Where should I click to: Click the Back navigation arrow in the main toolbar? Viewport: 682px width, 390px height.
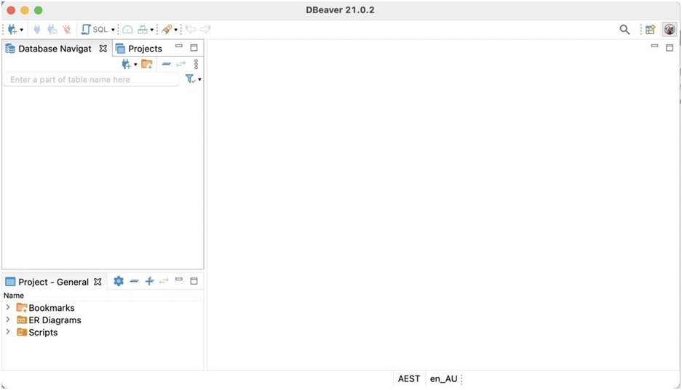[191, 30]
